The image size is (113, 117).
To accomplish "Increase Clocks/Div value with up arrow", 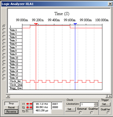I will 96,104.
